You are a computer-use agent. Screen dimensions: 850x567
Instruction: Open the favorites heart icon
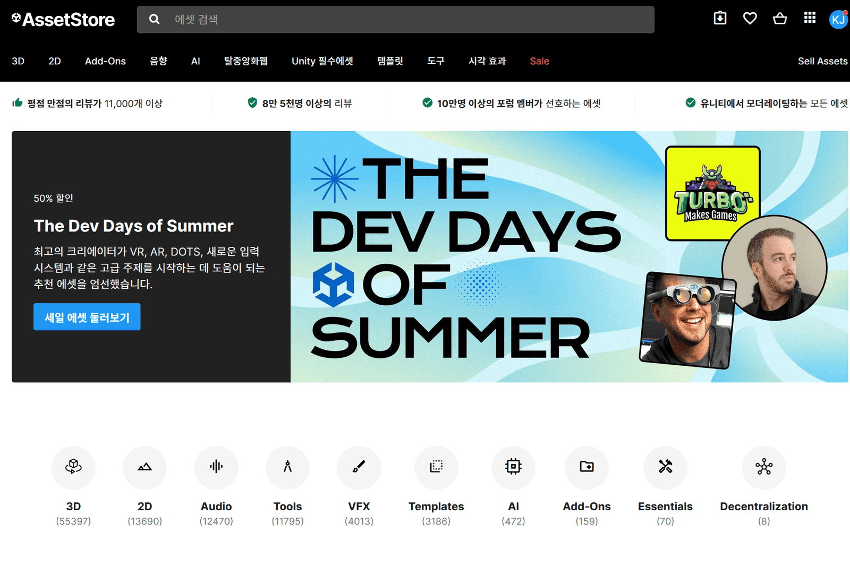tap(750, 19)
